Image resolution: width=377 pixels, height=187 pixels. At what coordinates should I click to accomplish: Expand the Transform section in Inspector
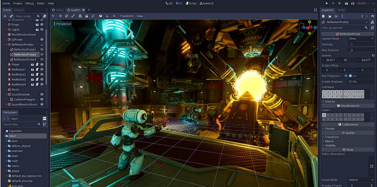(x=332, y=137)
